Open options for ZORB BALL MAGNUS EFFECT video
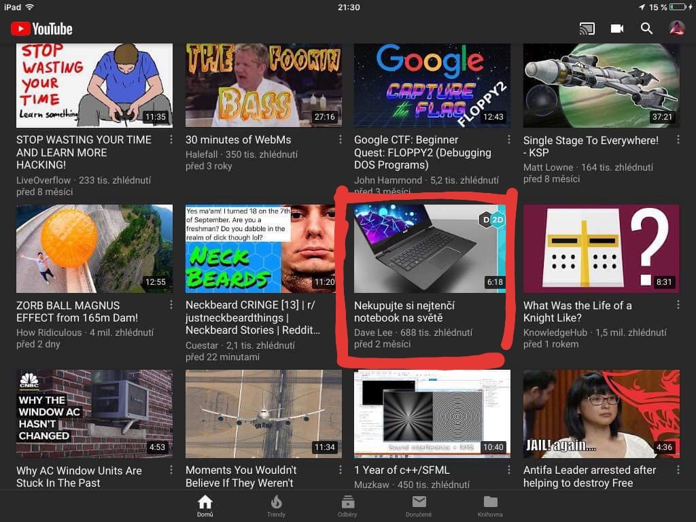Viewport: 696px width, 522px height. point(171,305)
